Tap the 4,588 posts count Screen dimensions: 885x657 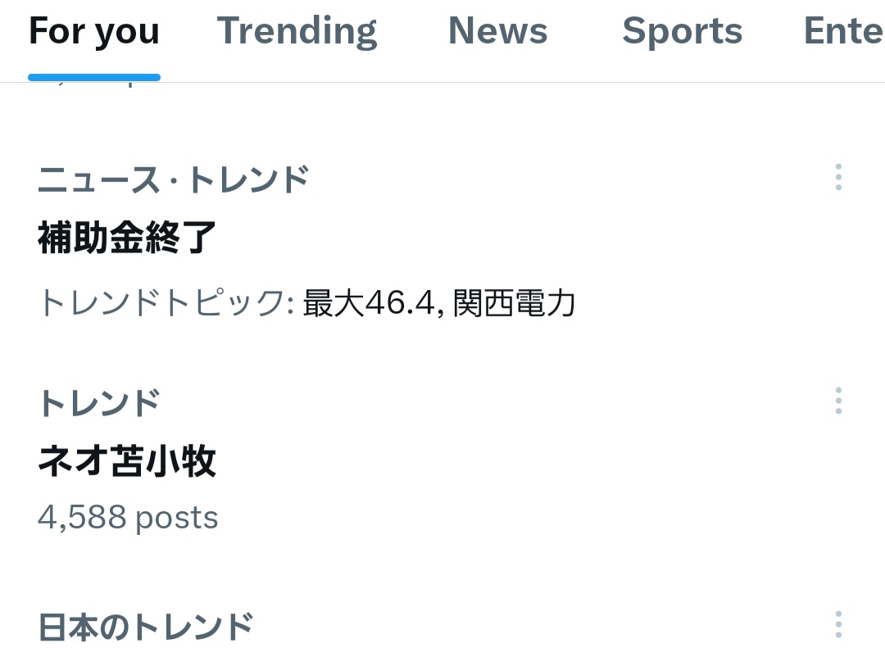[128, 518]
